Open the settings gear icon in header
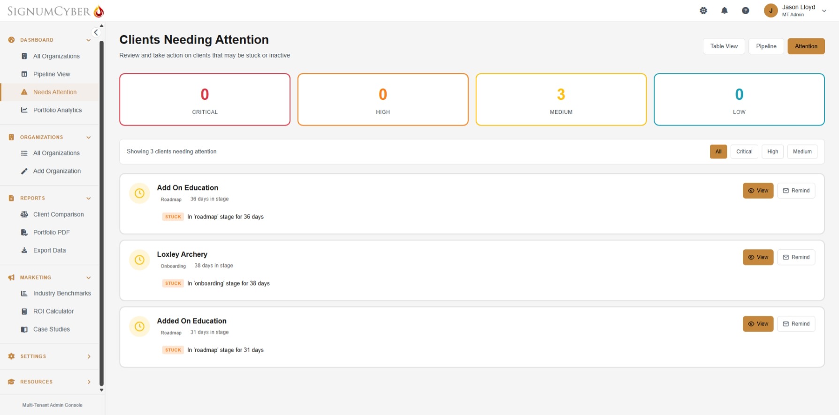The width and height of the screenshot is (839, 415). (703, 10)
